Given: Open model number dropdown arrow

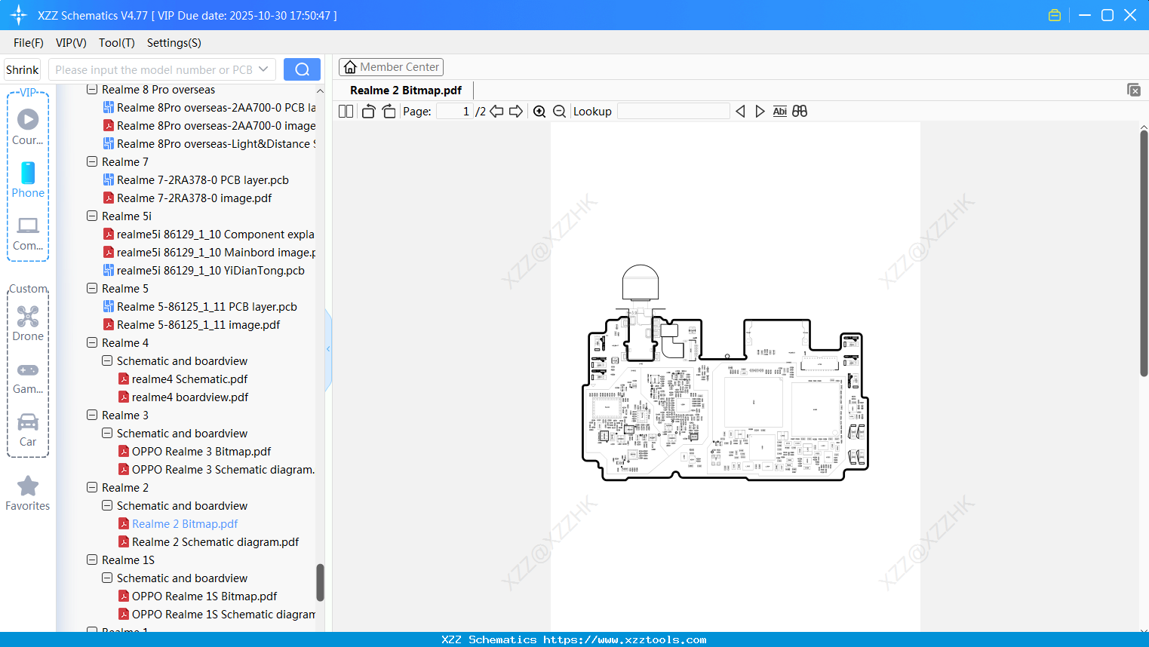Looking at the screenshot, I should point(263,69).
